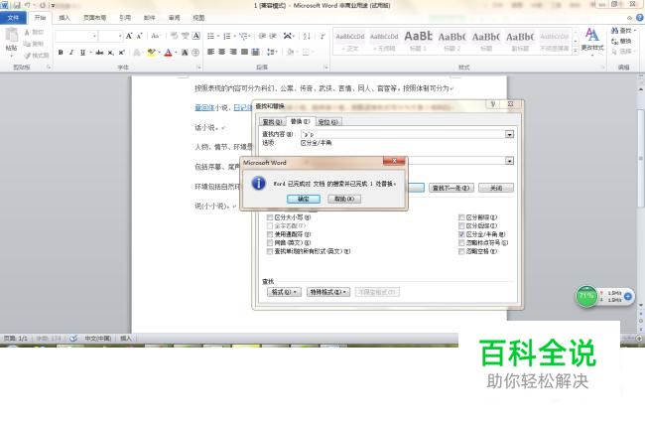This screenshot has height=424, width=645.
Task: Switch to the Find tab in dialog
Action: coord(272,122)
